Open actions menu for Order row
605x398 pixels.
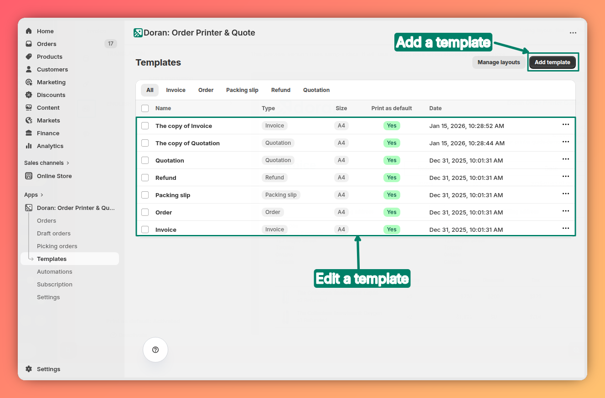point(566,211)
